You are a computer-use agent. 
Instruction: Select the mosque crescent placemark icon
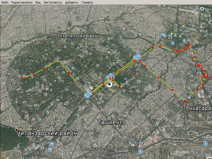tap(172, 33)
